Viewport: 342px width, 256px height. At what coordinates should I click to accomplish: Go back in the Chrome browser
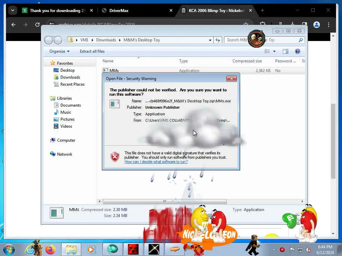click(13, 25)
